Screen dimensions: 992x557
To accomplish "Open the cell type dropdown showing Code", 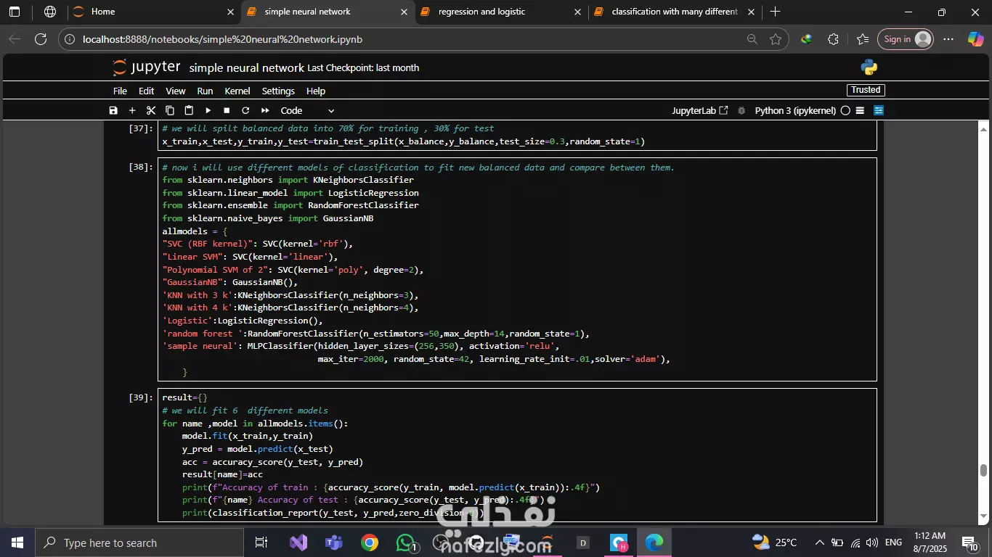I will click(307, 110).
